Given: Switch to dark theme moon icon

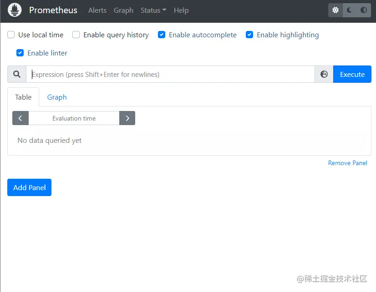Looking at the screenshot, I should click(x=350, y=10).
